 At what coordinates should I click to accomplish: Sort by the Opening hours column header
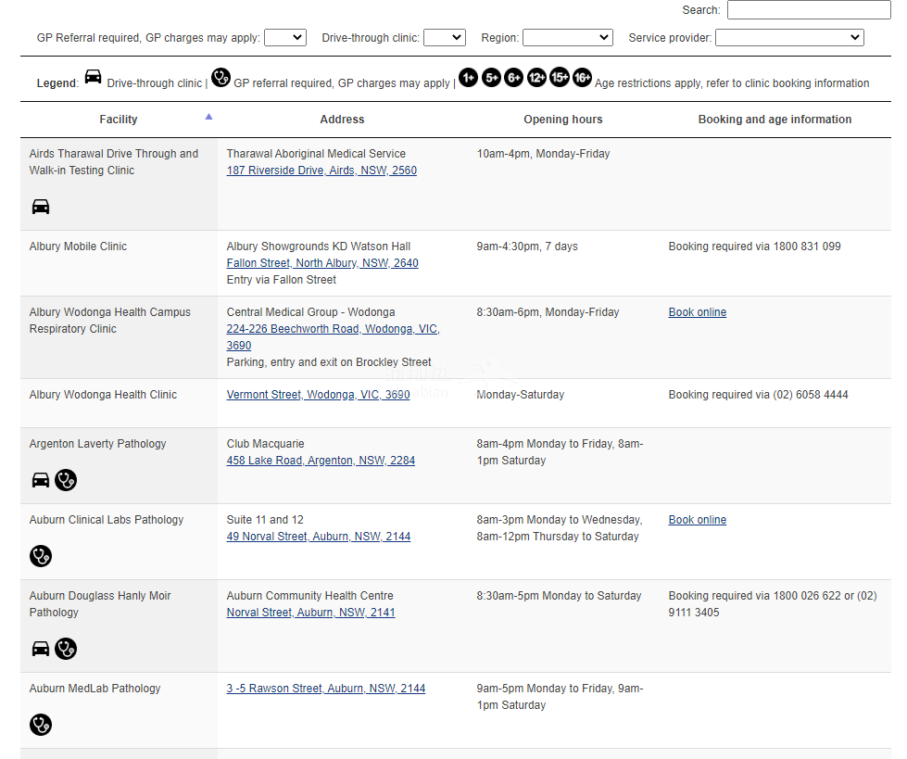562,120
